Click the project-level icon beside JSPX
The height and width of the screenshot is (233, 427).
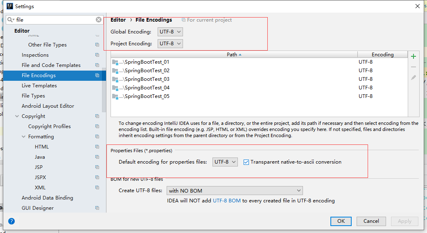pos(97,178)
